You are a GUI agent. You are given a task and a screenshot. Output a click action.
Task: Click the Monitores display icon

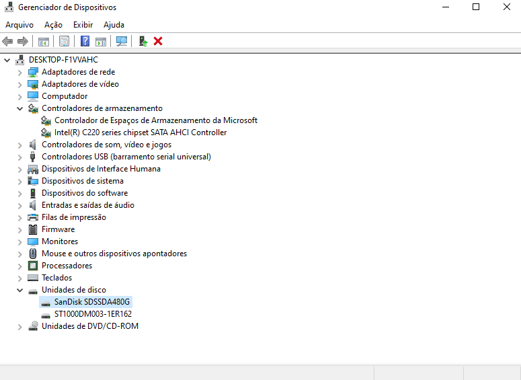coord(33,241)
